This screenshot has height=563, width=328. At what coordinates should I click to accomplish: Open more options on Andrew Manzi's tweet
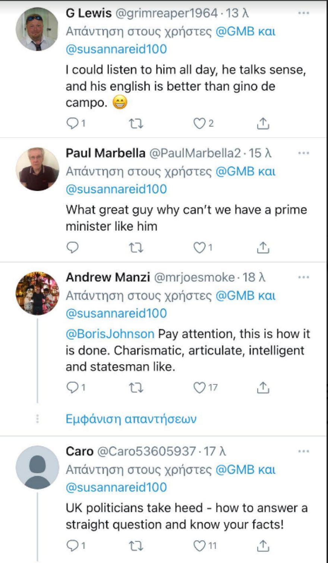click(x=304, y=277)
